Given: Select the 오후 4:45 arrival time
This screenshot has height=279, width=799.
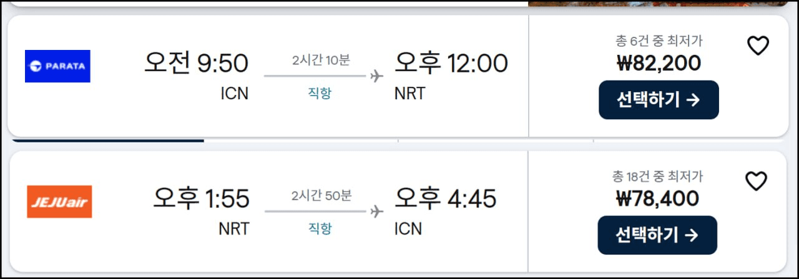Looking at the screenshot, I should point(445,198).
